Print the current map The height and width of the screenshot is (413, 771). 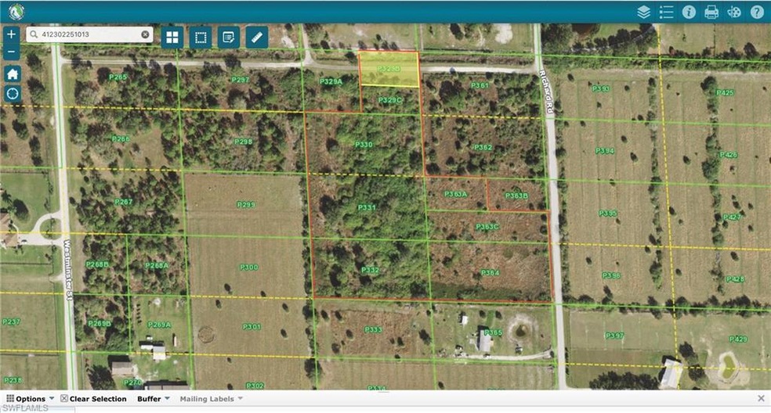click(711, 12)
